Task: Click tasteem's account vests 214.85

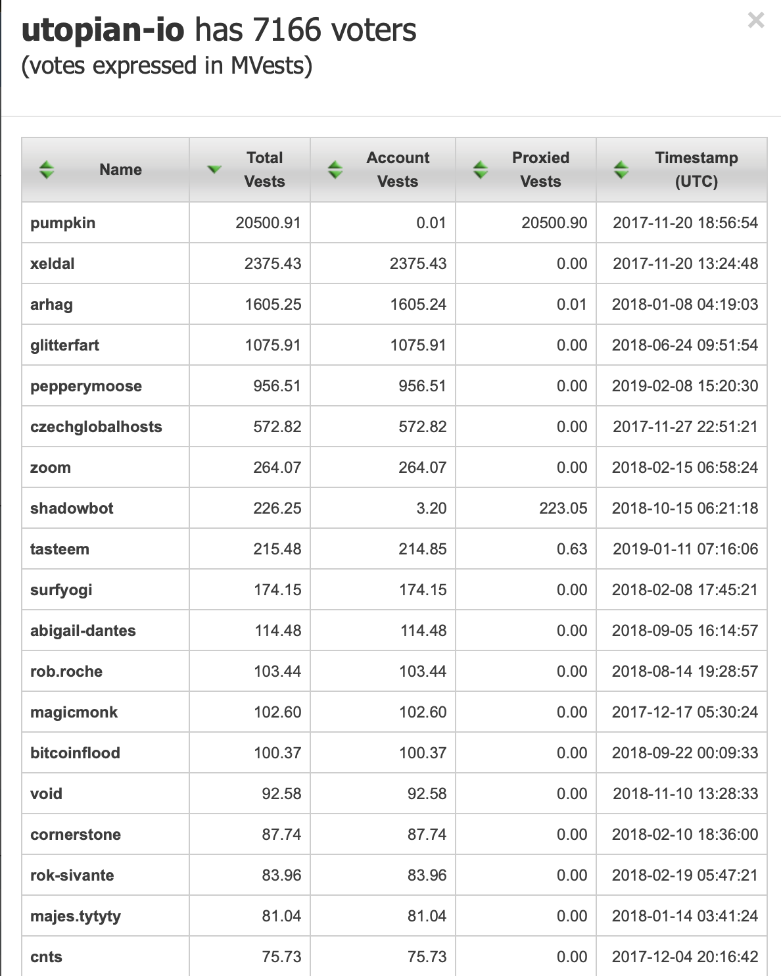Action: [423, 549]
